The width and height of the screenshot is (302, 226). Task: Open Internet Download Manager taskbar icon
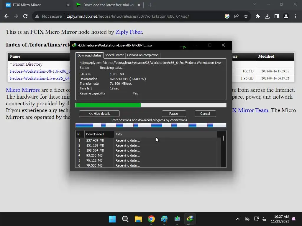[x=190, y=219]
